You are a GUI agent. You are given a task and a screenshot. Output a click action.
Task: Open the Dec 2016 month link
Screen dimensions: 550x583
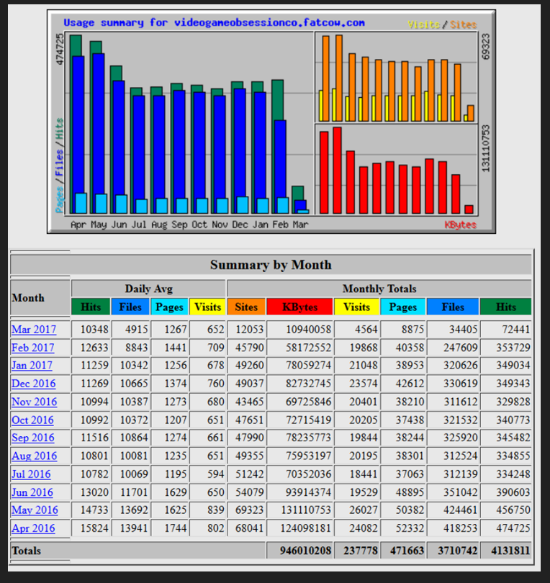[33, 384]
